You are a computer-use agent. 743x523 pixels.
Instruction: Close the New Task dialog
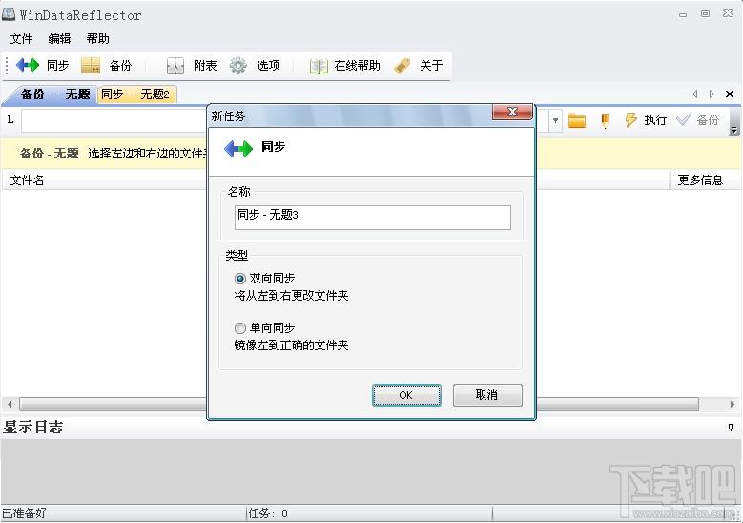pos(512,112)
